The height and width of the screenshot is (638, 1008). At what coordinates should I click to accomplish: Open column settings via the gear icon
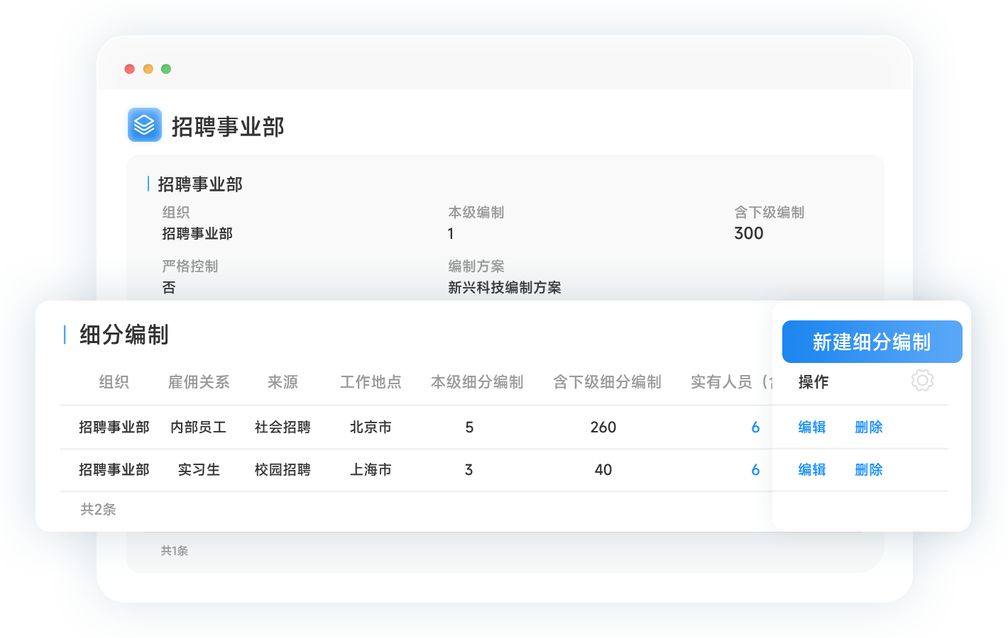click(922, 381)
